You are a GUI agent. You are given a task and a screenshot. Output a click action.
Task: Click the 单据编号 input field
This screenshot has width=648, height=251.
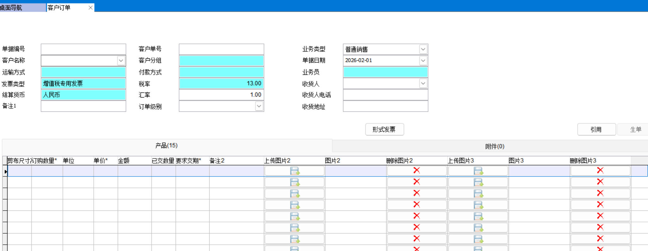click(83, 49)
